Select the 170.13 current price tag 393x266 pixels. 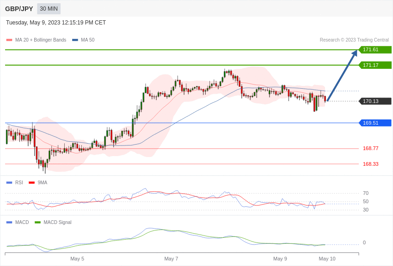pyautogui.click(x=375, y=101)
